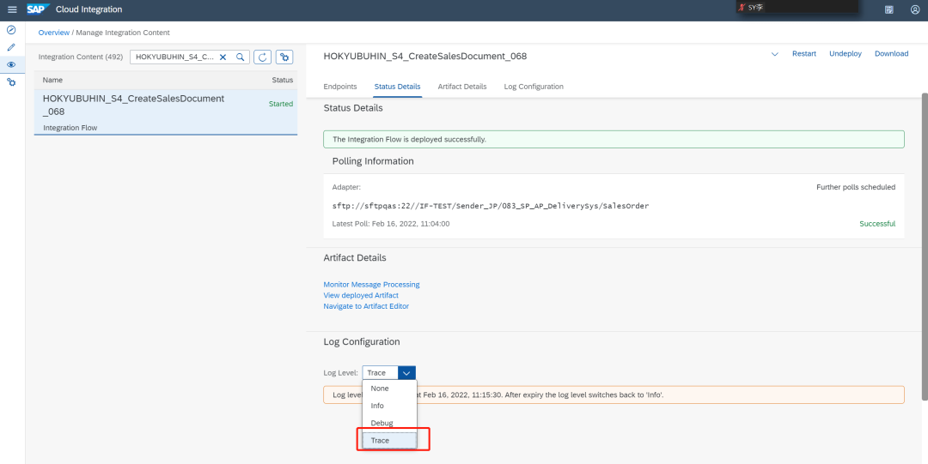Clear the search field with X icon
This screenshot has height=464, width=928.
[x=223, y=57]
